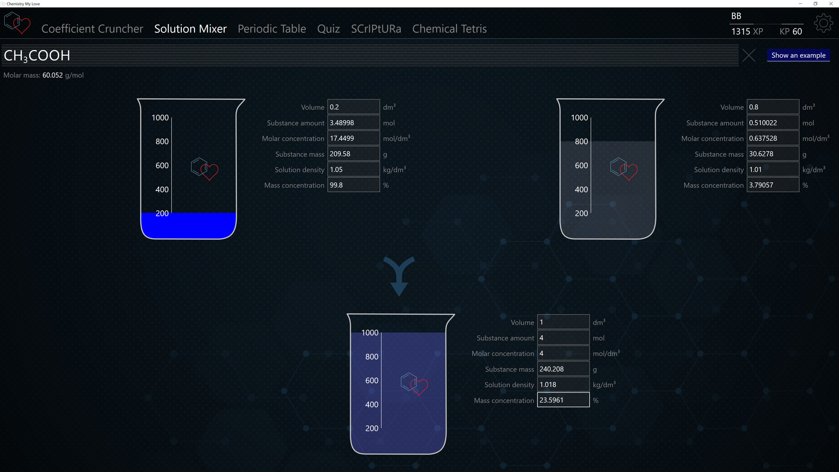Click the left Molar concentration field 17.4499
839x472 pixels.
[354, 138]
